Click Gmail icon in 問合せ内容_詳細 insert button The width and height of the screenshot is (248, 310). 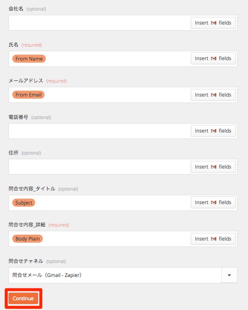click(214, 239)
